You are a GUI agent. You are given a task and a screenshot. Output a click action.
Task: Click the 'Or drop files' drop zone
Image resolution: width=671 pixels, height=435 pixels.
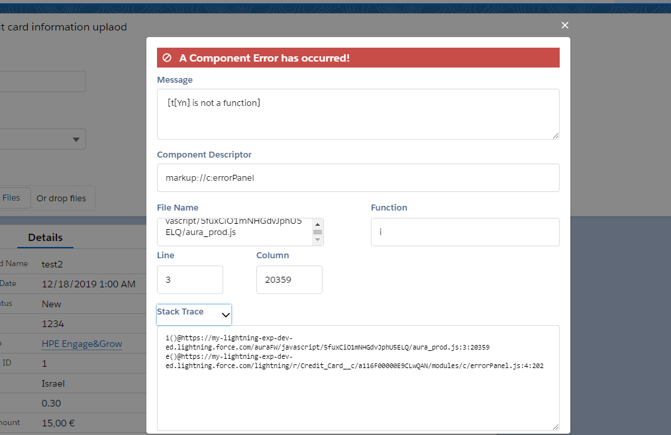point(62,198)
